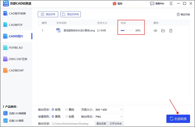Open 迅捷CAD看图 product recommendation
This screenshot has width=195, height=127.
pos(13,120)
